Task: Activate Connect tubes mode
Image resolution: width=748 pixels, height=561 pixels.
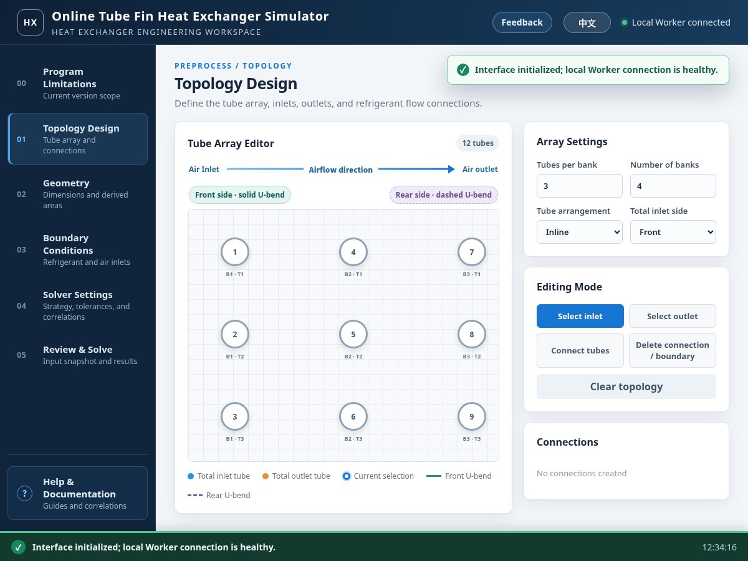Action: click(580, 350)
